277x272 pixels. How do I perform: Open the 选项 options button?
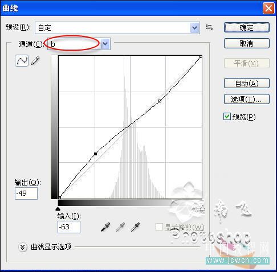point(247,99)
